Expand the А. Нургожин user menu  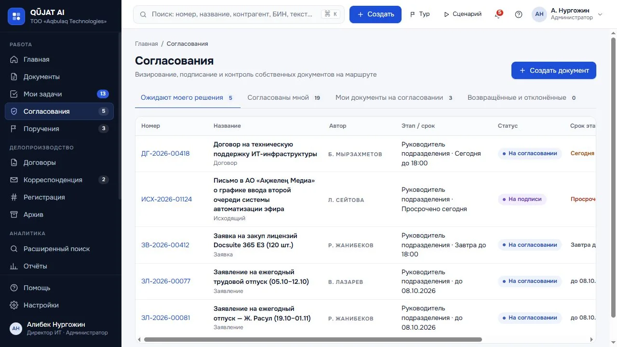click(567, 14)
